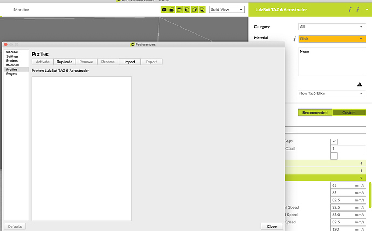Click the 32.5 field beside 'll Speed' label
The image size is (372, 231).
(348, 207)
